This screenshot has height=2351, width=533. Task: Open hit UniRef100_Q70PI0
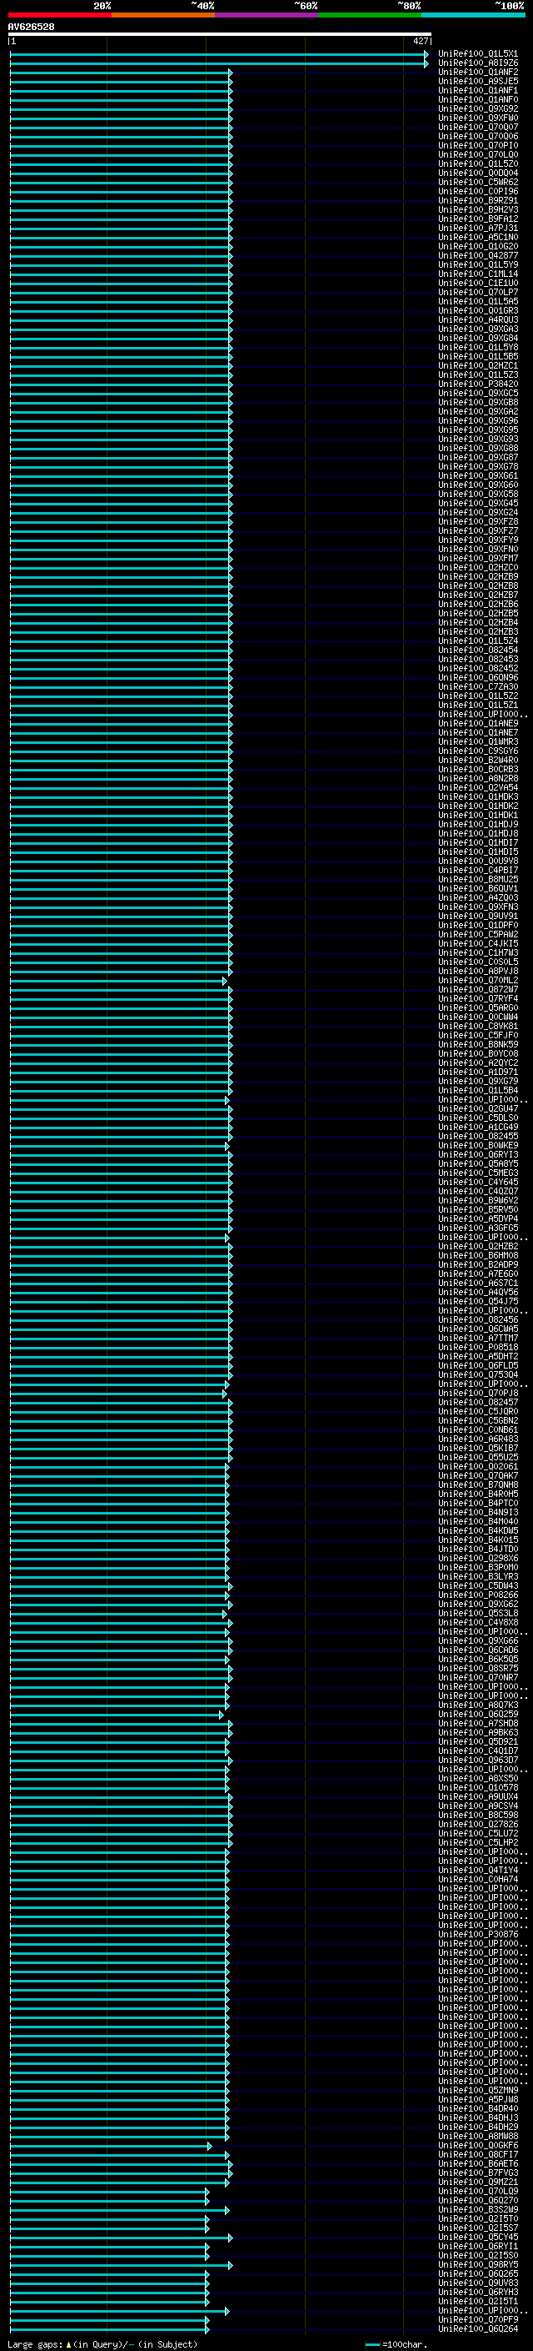(477, 145)
